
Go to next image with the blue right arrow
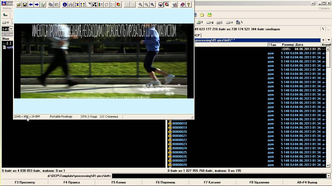pyautogui.click(x=37, y=5)
